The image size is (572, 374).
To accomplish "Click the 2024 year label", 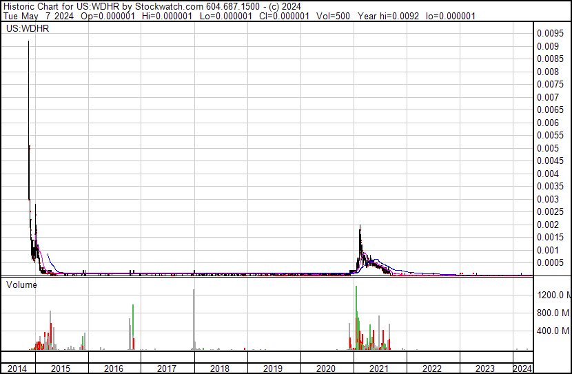I will click(522, 368).
